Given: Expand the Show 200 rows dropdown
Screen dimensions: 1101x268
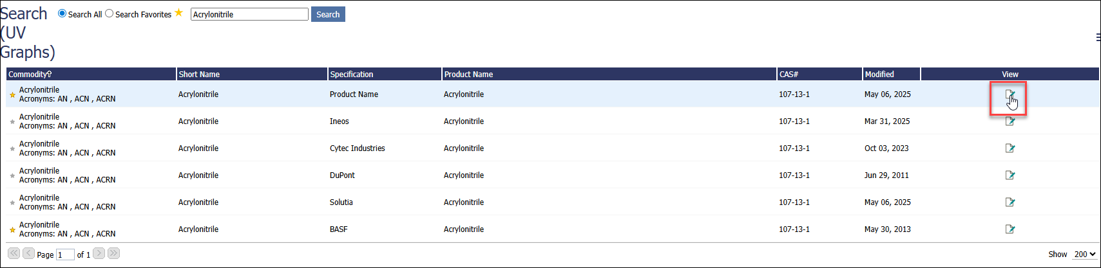Looking at the screenshot, I should (x=1084, y=255).
